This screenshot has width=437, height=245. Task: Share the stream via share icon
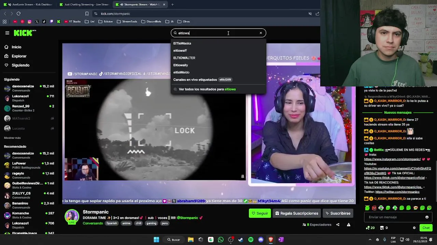pyautogui.click(x=338, y=225)
